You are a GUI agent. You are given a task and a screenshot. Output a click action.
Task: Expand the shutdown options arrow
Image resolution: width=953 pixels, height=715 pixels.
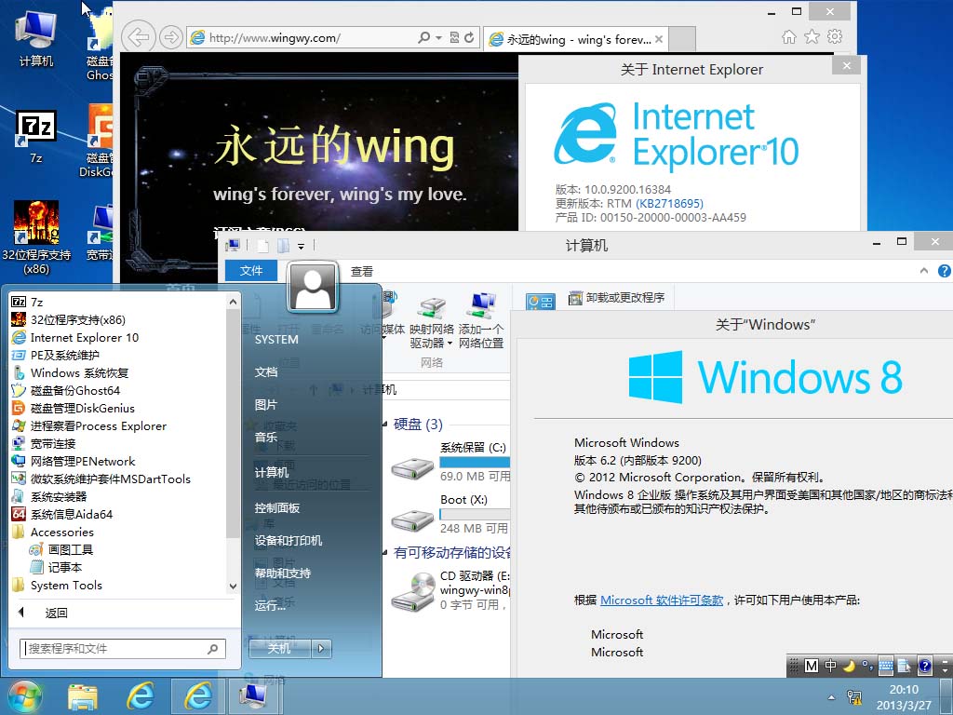point(321,649)
